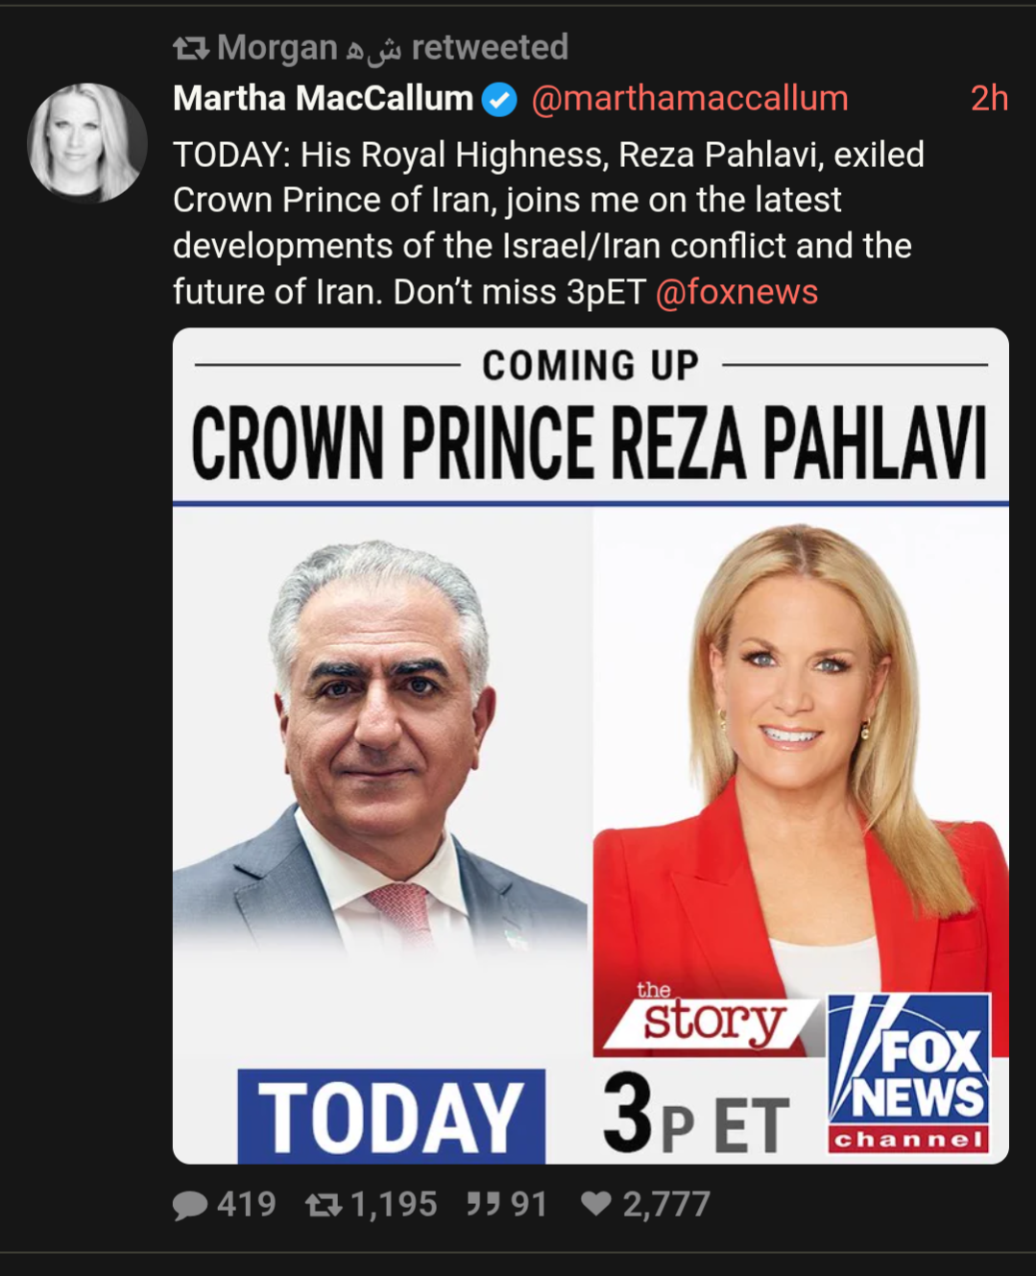The image size is (1036, 1276).
Task: Click the tweet text about Reza Pahlavi
Action: pos(548,223)
